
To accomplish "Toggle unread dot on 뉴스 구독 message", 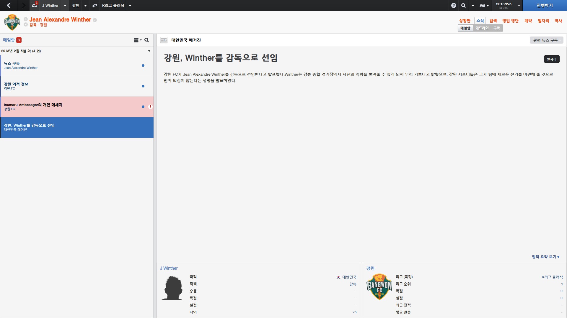I will tap(143, 66).
